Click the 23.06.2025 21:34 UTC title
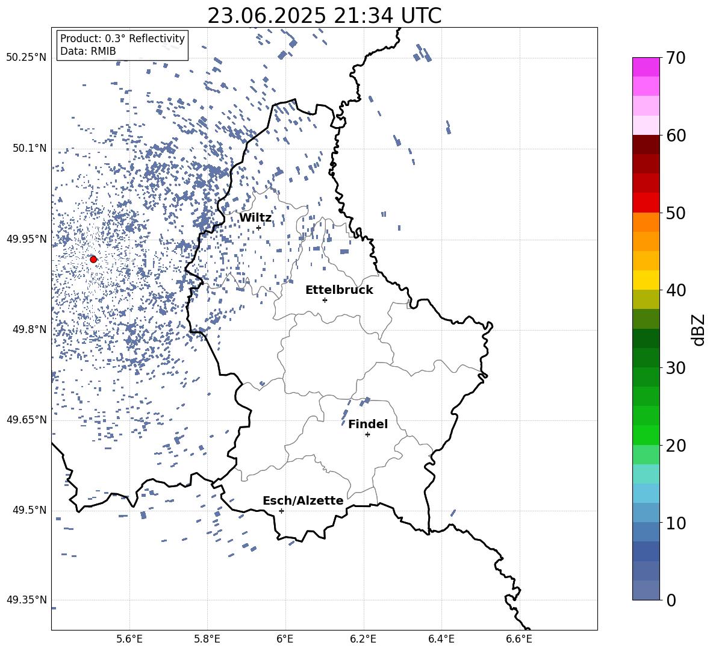The image size is (713, 651). (325, 16)
